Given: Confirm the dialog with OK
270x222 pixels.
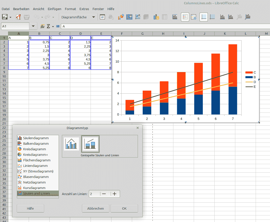Looking at the screenshot, I should coord(124,208).
